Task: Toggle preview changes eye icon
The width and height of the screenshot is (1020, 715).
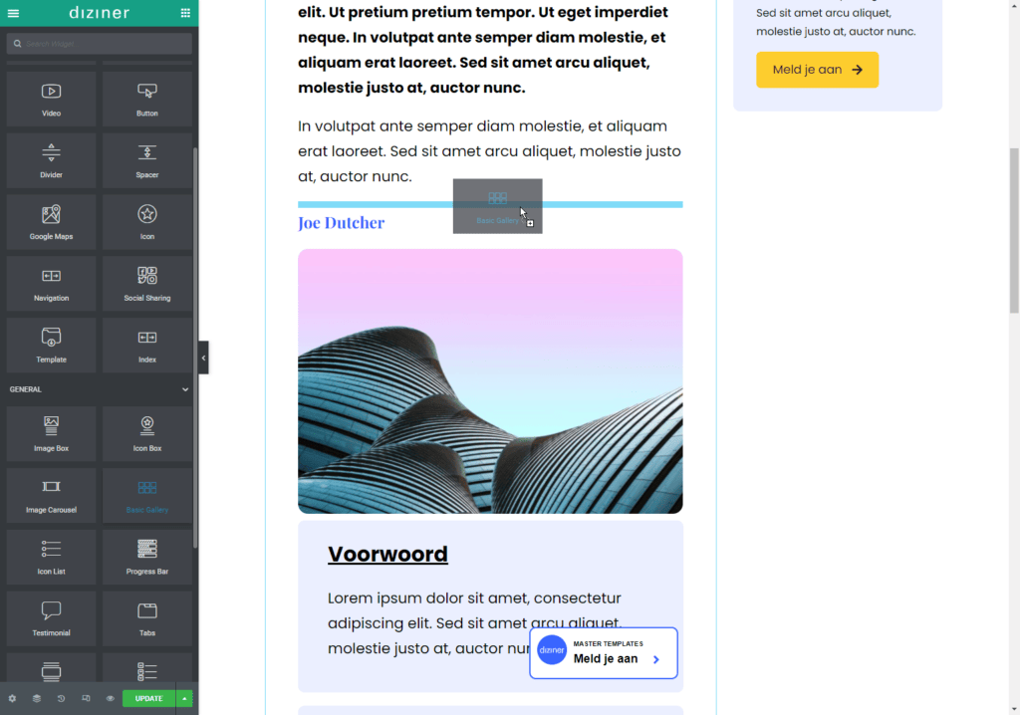Action: [110, 698]
